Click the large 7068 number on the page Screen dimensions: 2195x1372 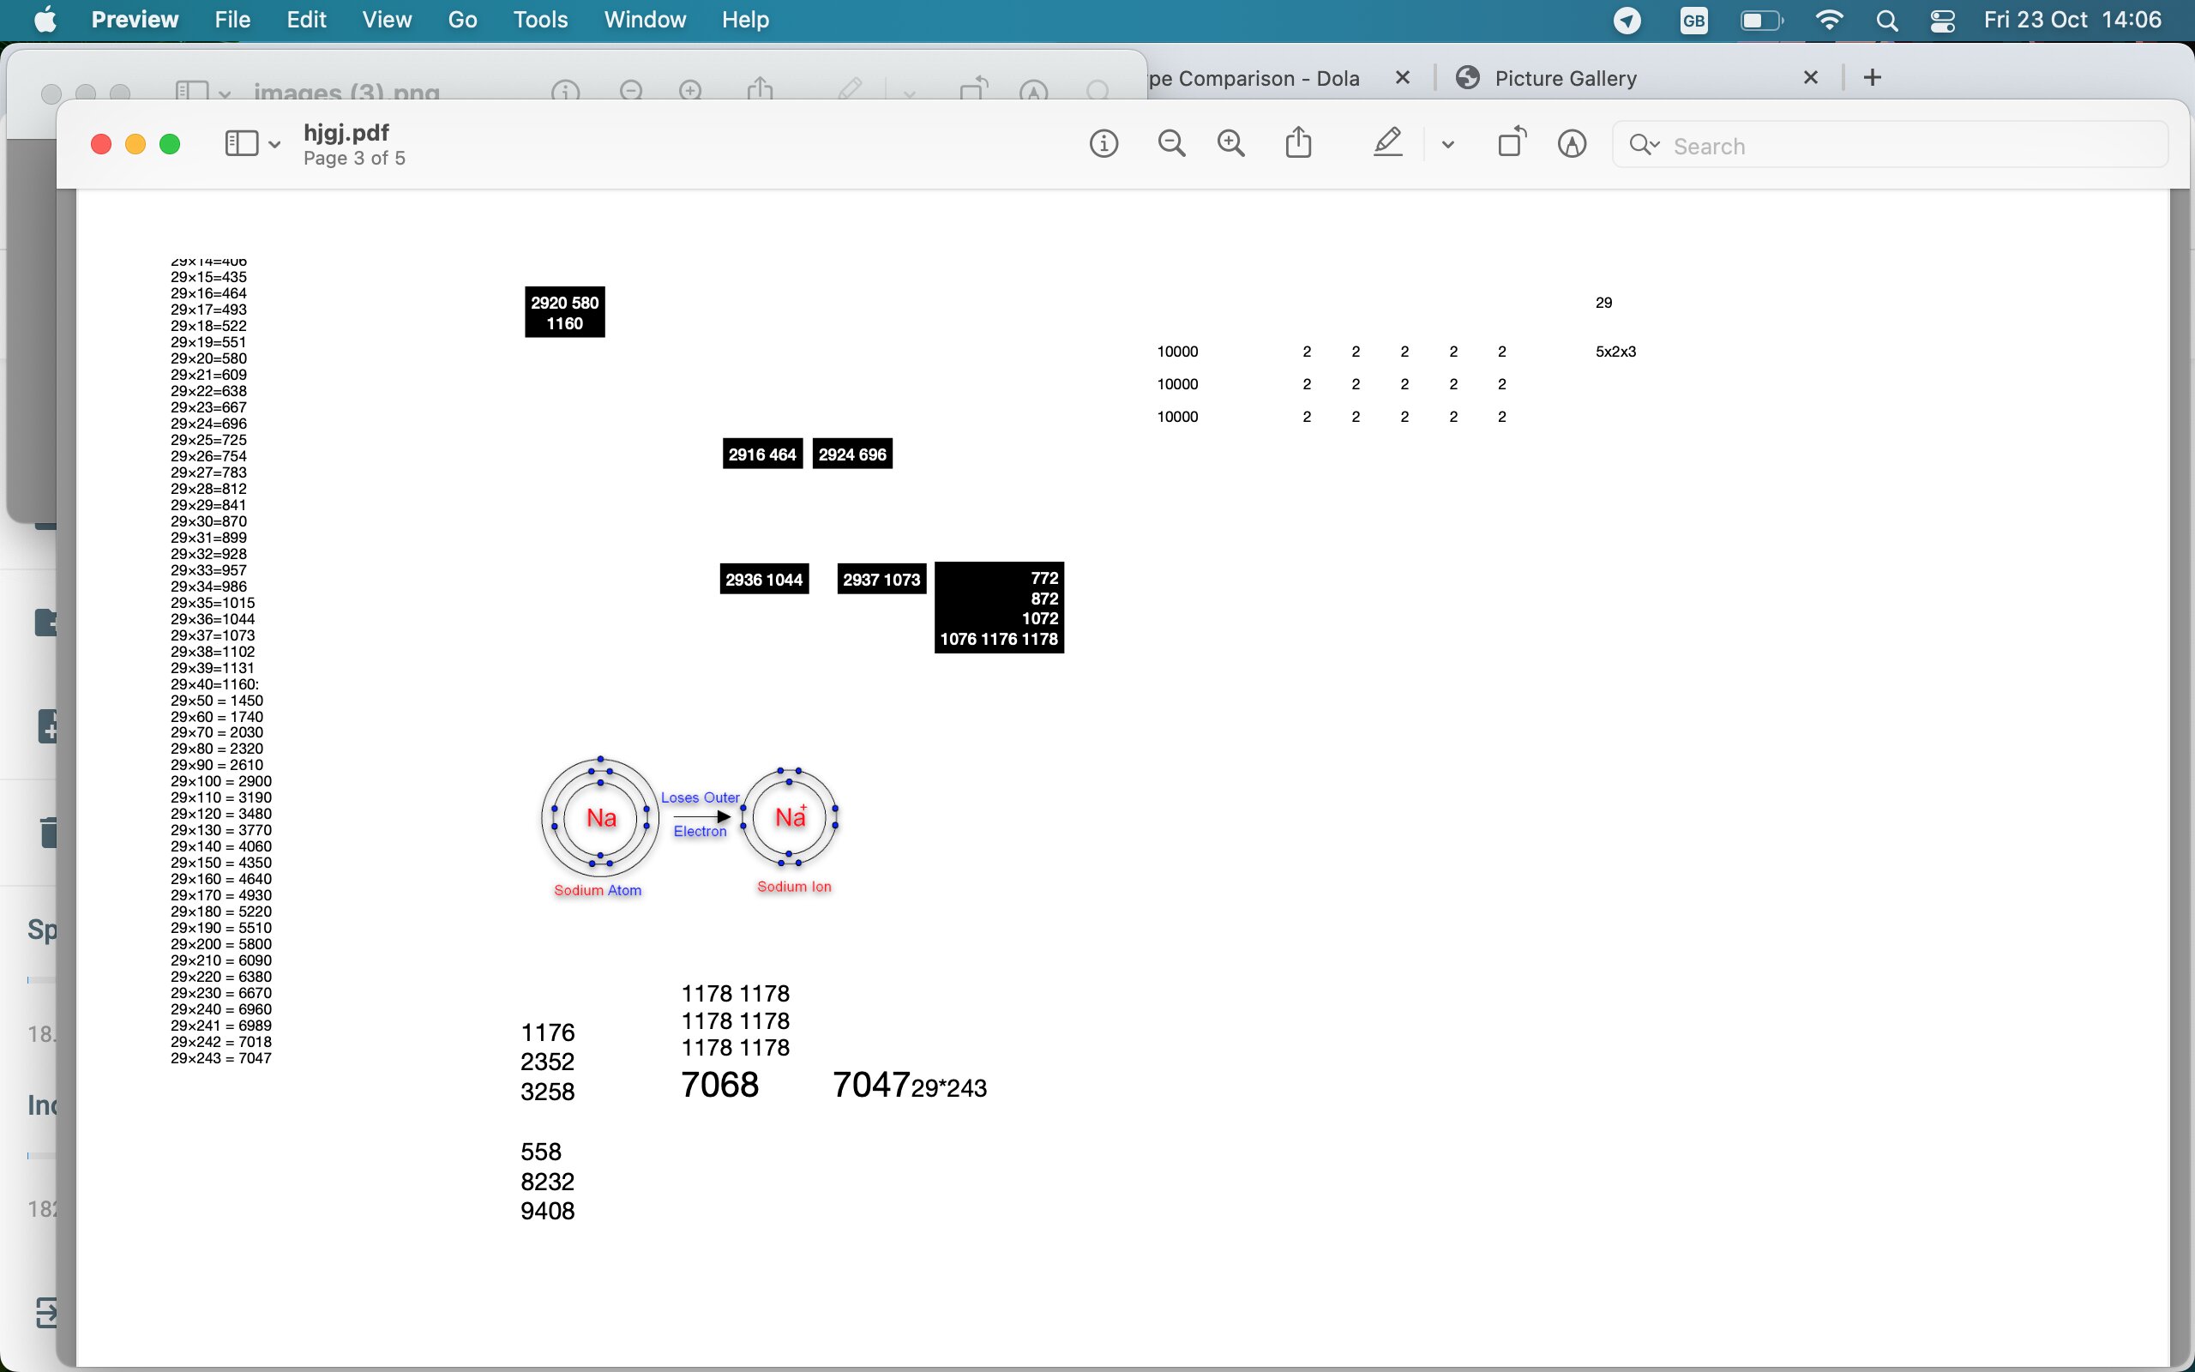pyautogui.click(x=719, y=1085)
